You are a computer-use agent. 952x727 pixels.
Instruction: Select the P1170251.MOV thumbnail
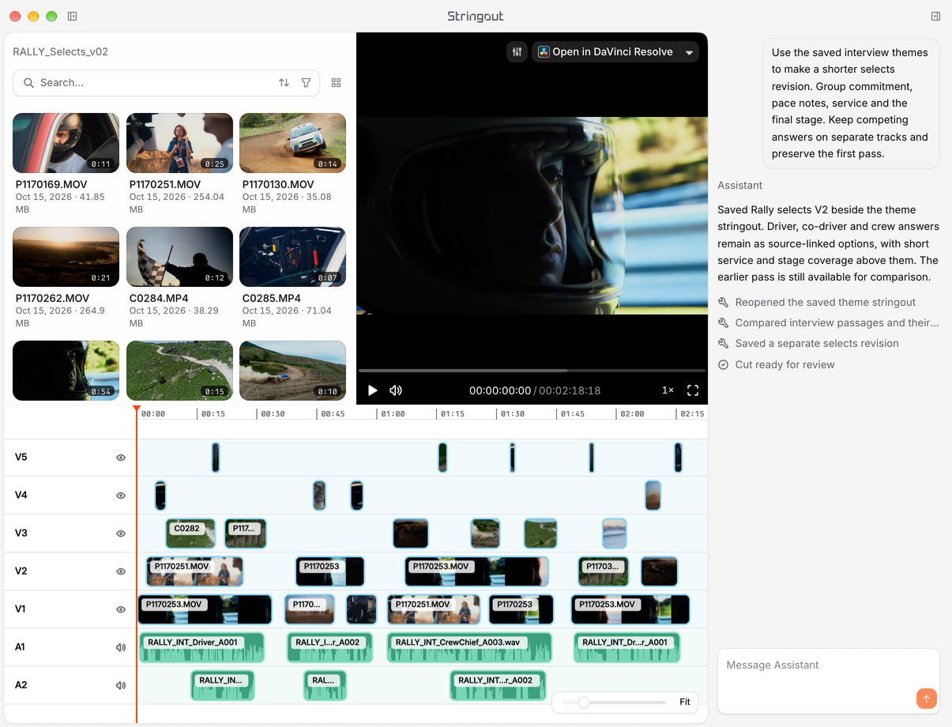coord(179,143)
